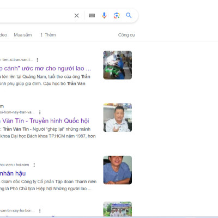Click inside the search text field
Viewport: 218px width, 218px height.
[35, 16]
